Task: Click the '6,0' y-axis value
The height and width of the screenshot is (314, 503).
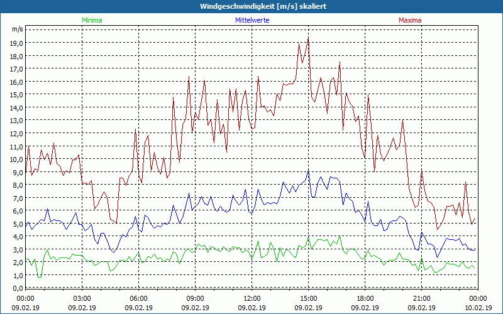Action: click(x=19, y=211)
